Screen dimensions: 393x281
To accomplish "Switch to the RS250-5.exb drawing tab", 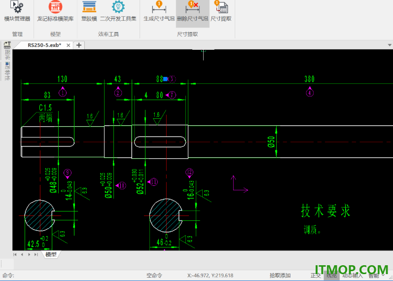I will click(44, 45).
